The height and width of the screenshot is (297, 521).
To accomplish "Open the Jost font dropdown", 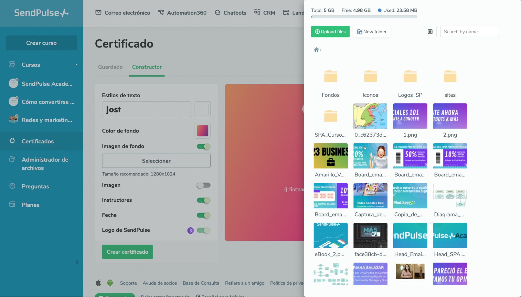I will tap(146, 109).
